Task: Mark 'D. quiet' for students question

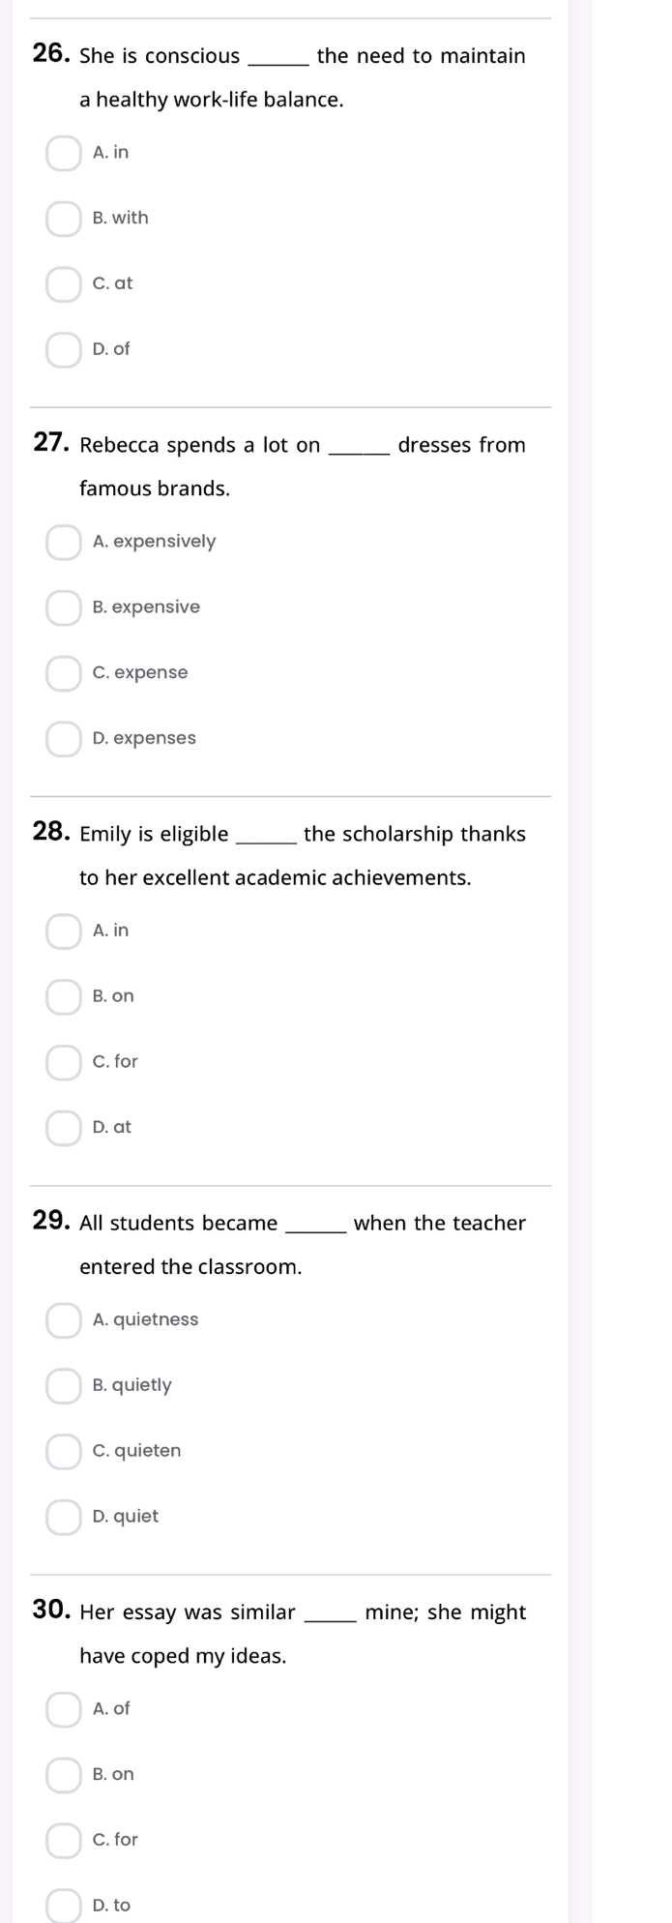Action: click(x=64, y=1517)
